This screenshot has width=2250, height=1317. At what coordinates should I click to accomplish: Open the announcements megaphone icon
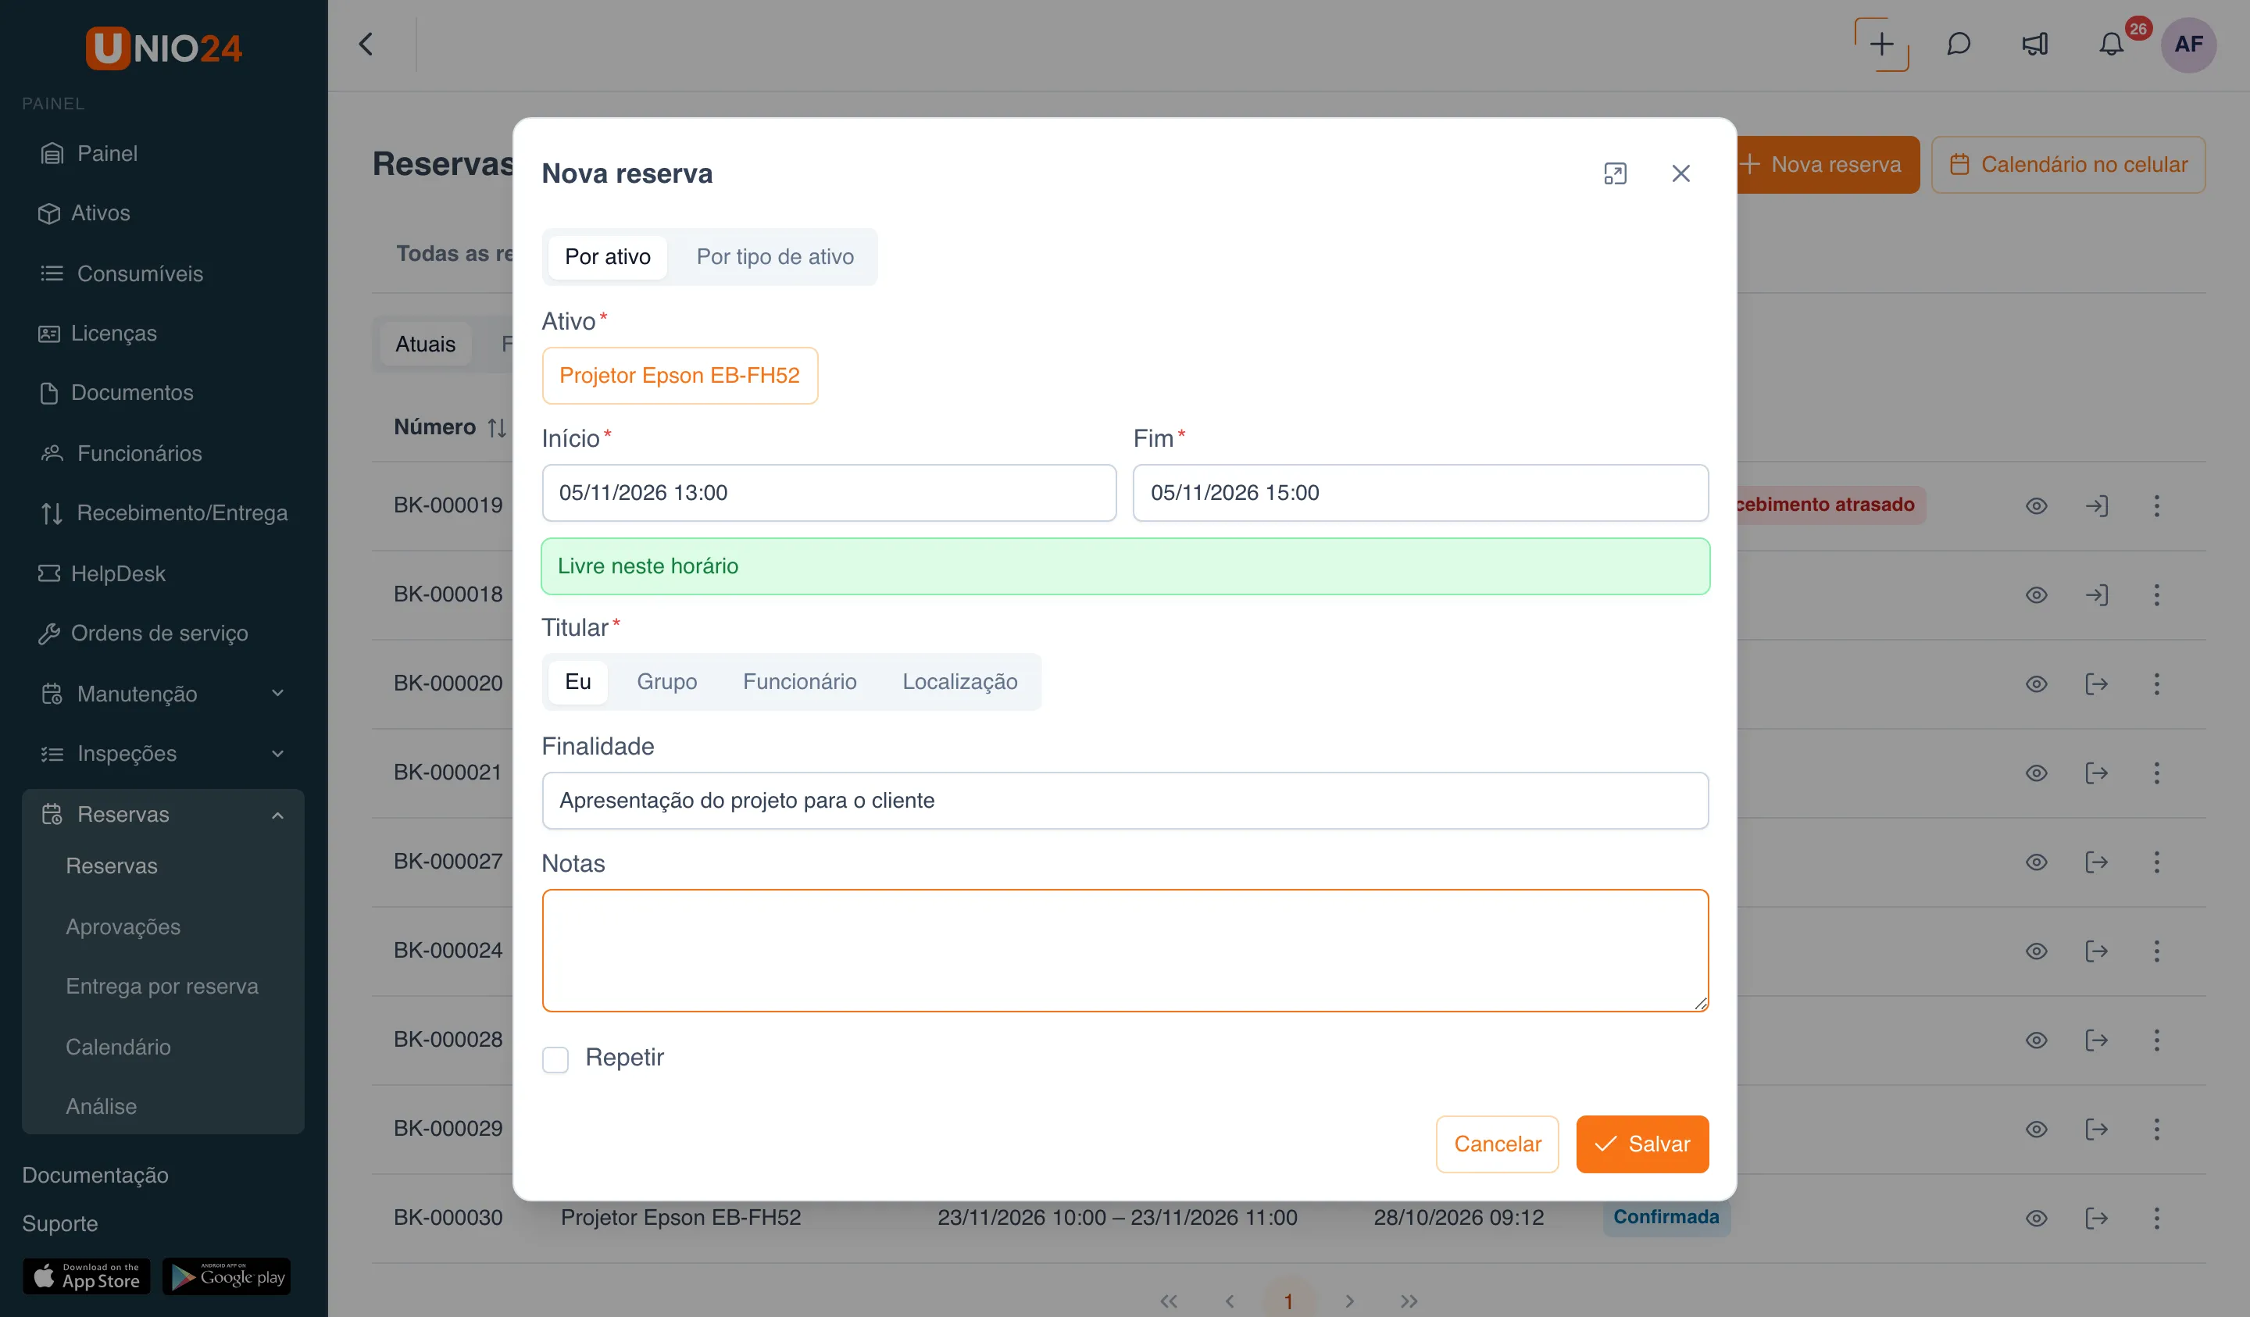2035,44
